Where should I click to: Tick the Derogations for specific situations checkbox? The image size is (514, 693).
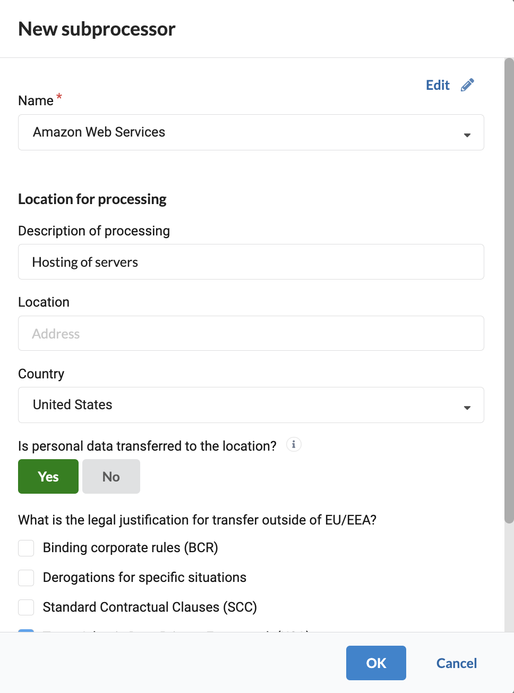pyautogui.click(x=26, y=578)
